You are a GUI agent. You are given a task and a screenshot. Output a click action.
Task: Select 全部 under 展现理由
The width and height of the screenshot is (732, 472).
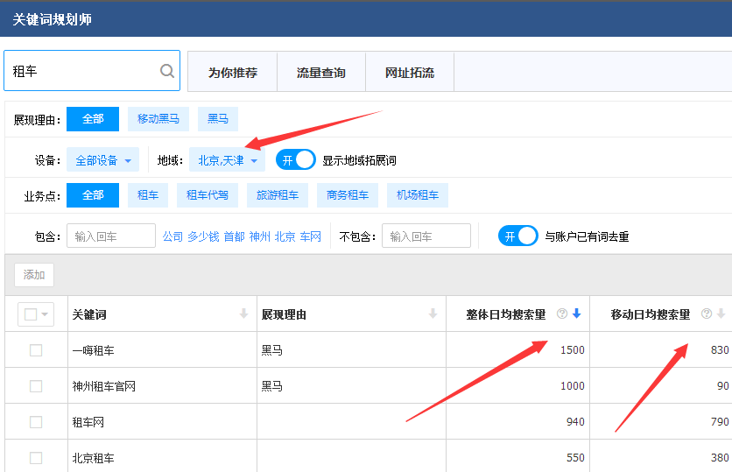point(93,119)
